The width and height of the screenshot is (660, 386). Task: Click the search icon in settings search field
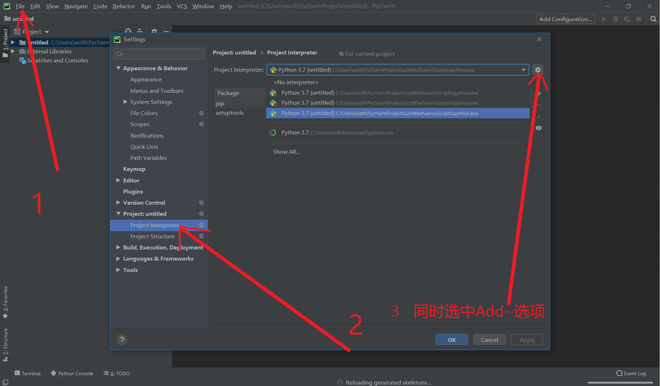(120, 54)
